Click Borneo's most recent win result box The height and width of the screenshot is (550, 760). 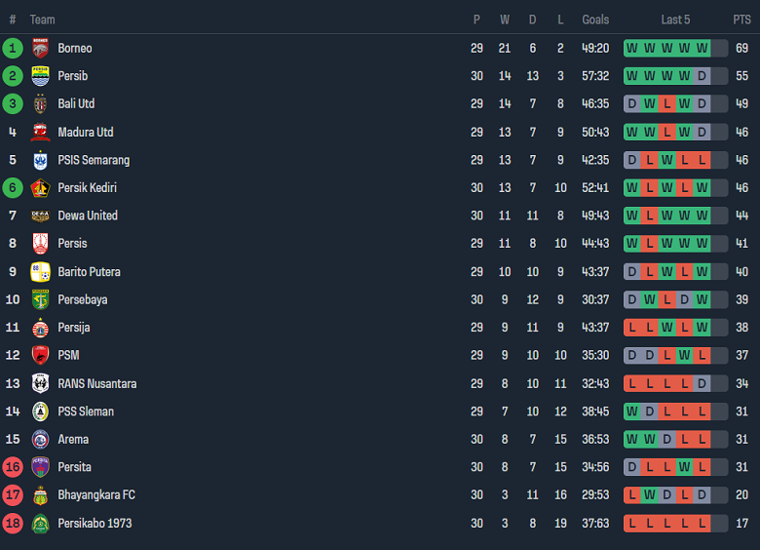coord(702,48)
